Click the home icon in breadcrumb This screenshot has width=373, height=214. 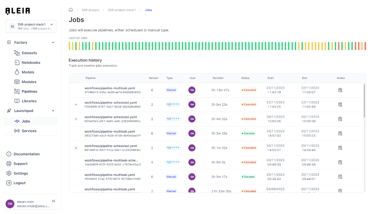coord(70,10)
